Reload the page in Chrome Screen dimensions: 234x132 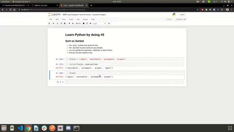[10, 10]
